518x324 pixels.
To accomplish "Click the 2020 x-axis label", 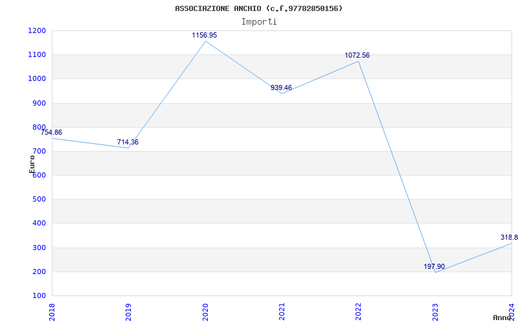I will (205, 312).
